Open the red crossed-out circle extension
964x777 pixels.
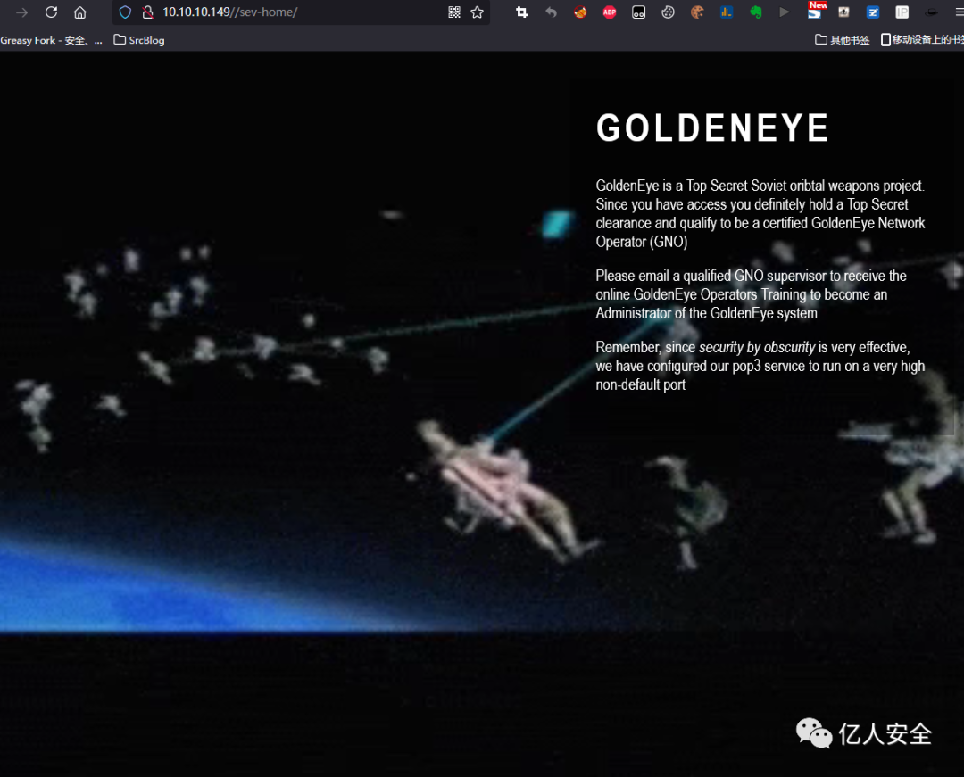tap(580, 12)
